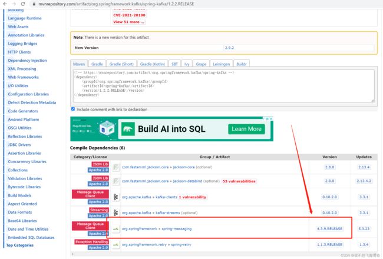Click the jackson-databind artifact icon

116,181
